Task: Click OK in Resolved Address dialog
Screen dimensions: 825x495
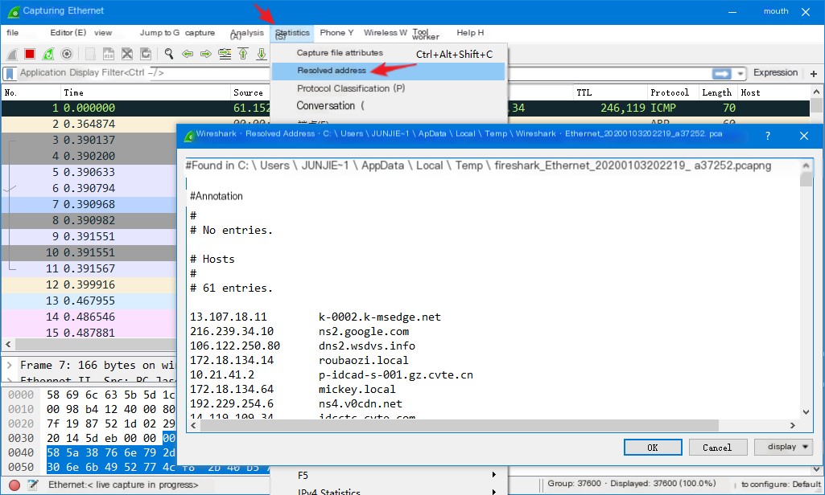Action: pos(653,448)
